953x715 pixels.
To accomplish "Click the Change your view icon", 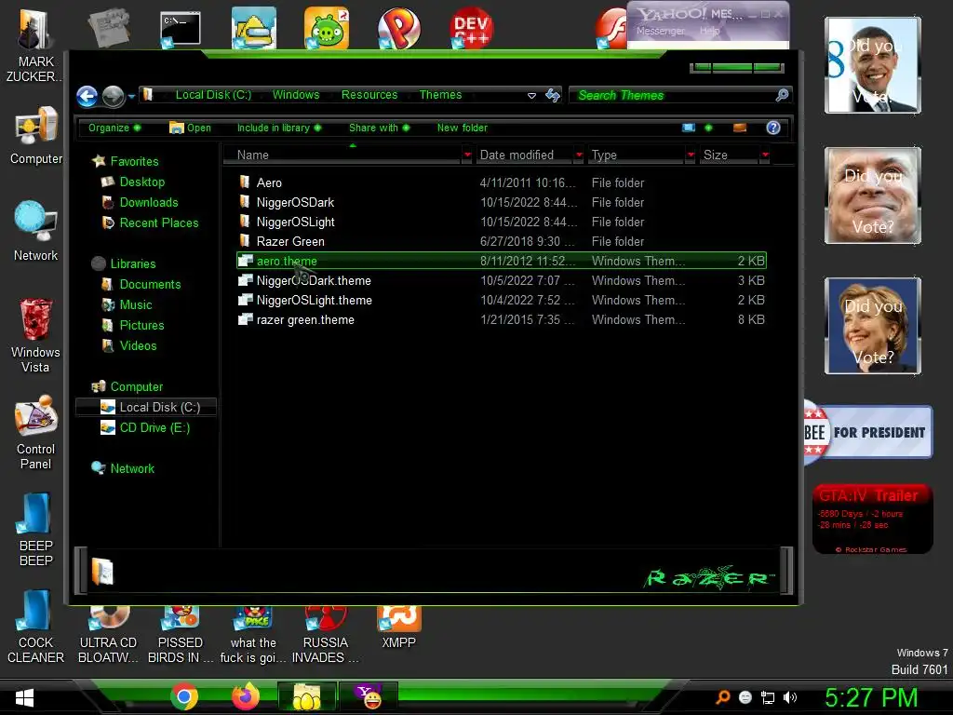I will coord(689,128).
